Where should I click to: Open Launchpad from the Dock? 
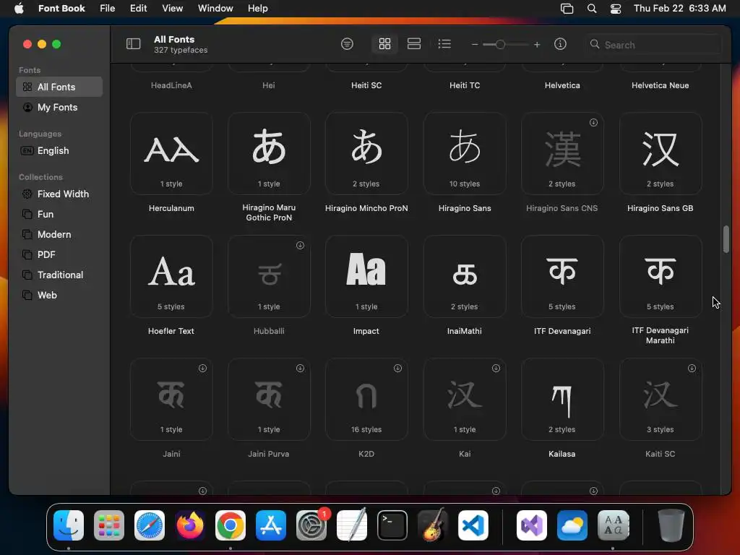pos(109,525)
